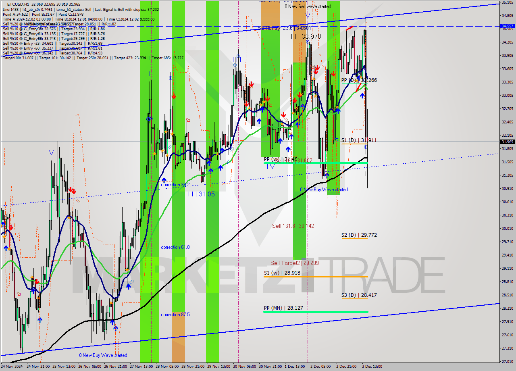Select the Sell %20 @ Entry -50: 35.227 row
Image resolution: width=516 pixels, height=371 pixels.
click(x=52, y=48)
